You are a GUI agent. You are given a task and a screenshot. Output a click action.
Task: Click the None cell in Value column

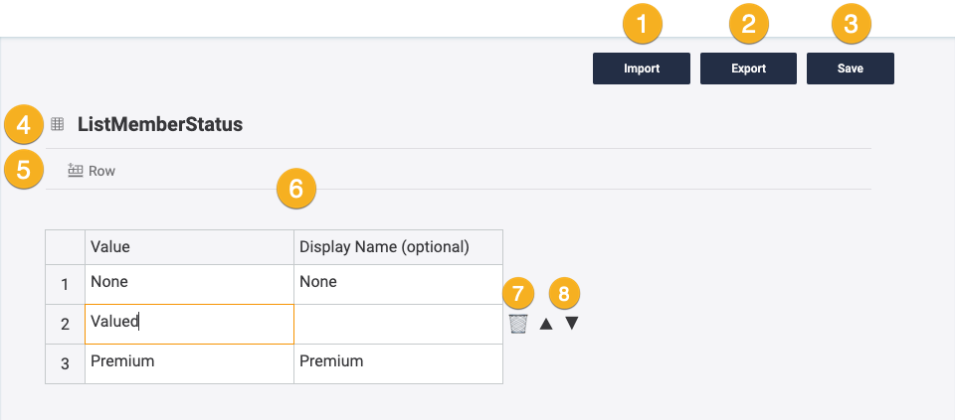coord(189,284)
